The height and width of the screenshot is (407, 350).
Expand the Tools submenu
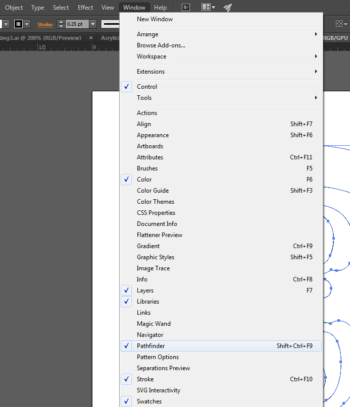[221, 98]
